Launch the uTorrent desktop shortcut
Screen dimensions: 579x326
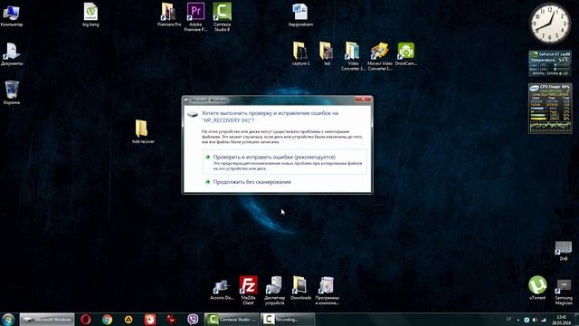pos(537,288)
